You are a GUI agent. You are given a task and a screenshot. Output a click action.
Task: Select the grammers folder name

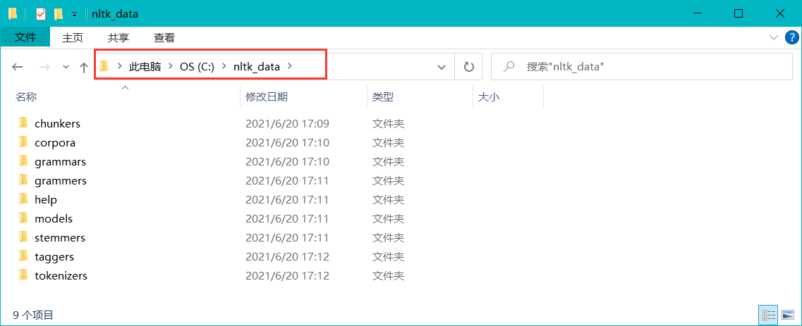tap(61, 180)
